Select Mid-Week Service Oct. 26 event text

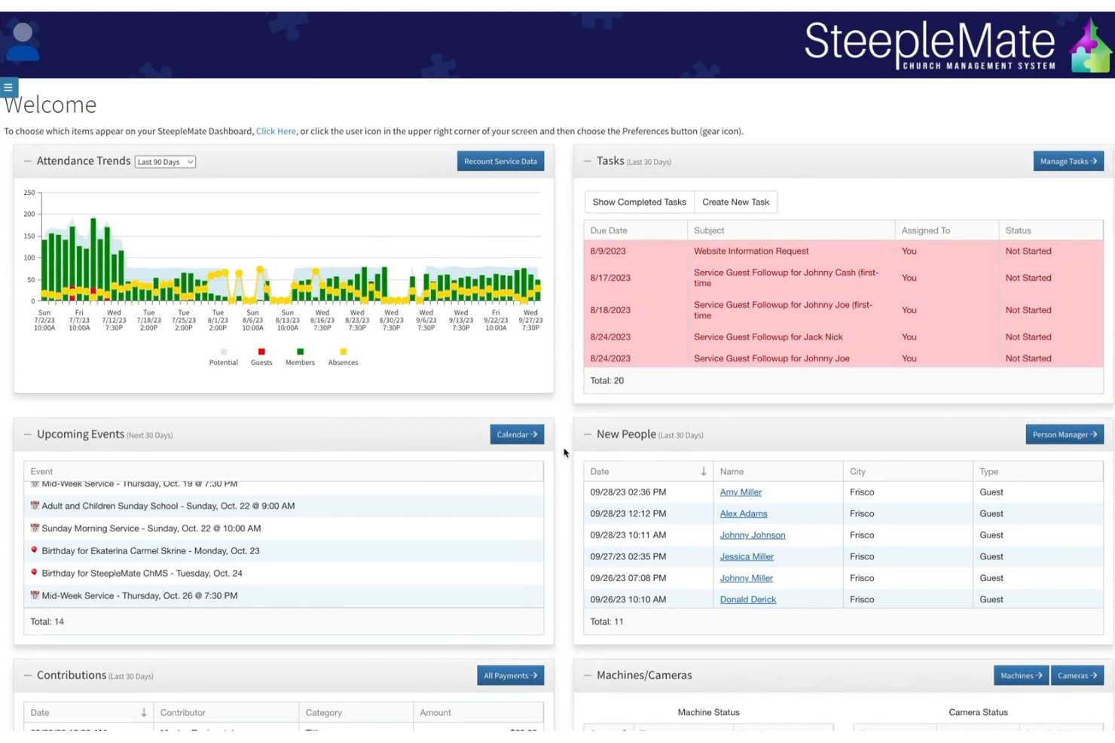click(139, 595)
